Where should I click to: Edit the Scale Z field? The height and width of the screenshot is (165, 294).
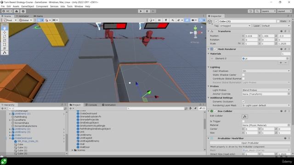tap(284, 44)
